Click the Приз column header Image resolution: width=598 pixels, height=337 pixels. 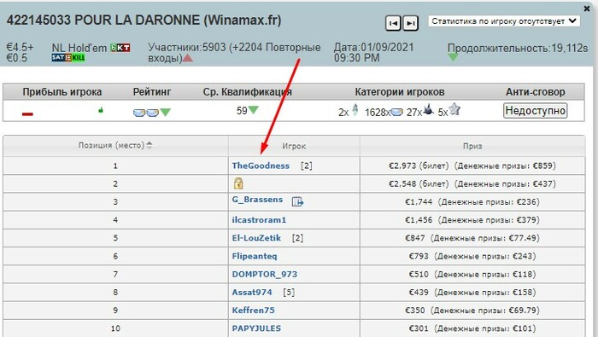(472, 146)
